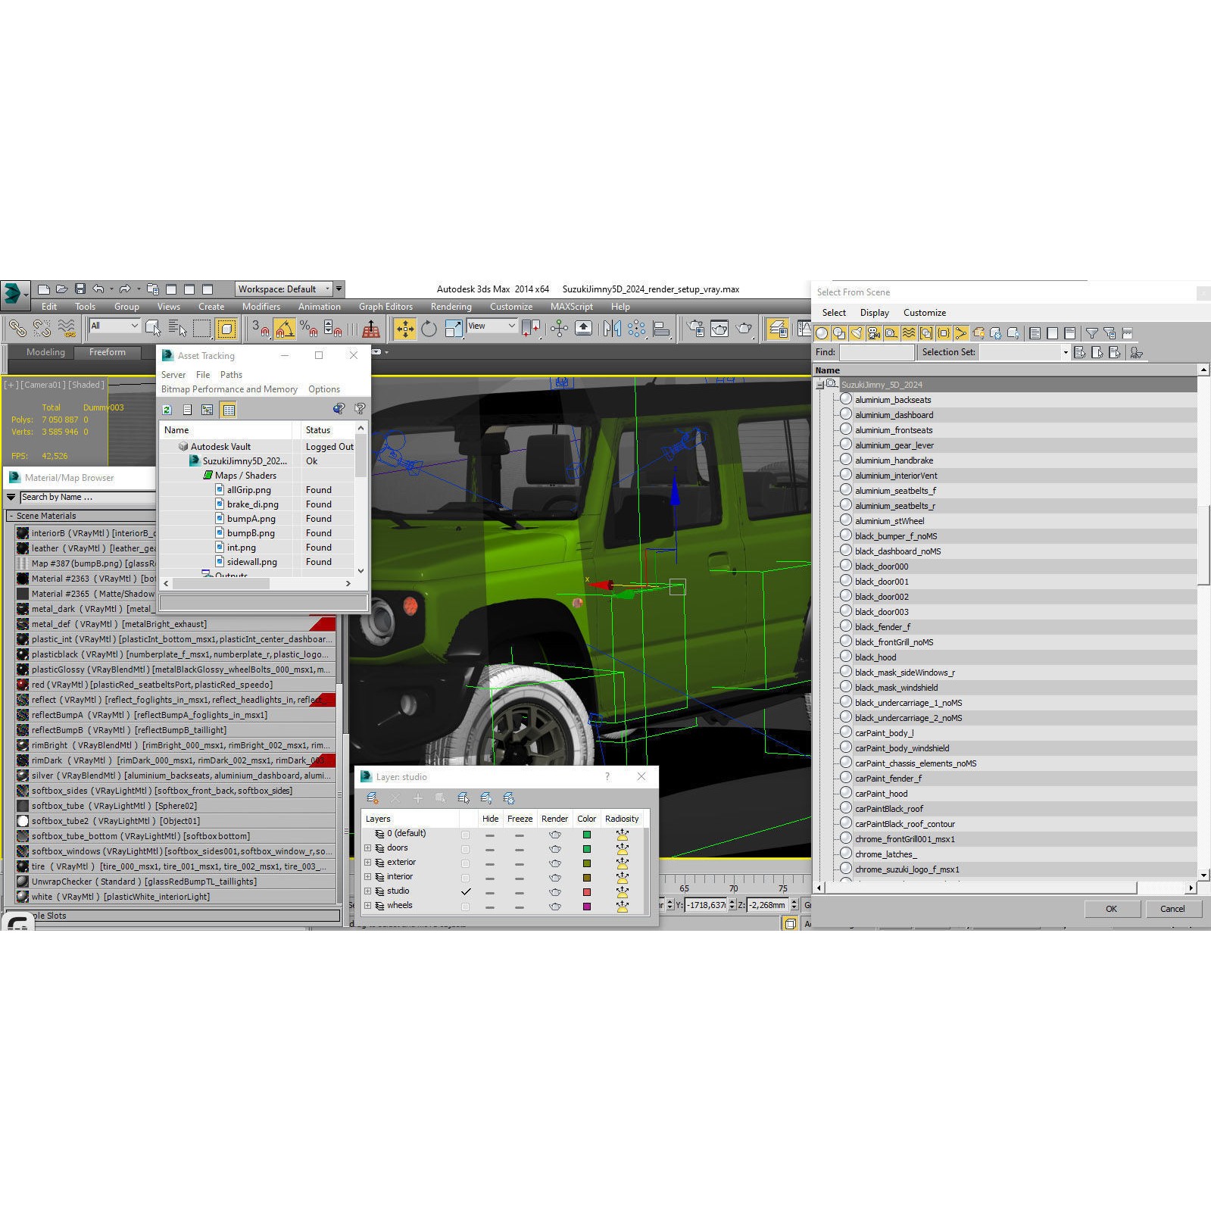Click Cancel in Select From Scene dialog
This screenshot has width=1211, height=1211.
coord(1172,909)
